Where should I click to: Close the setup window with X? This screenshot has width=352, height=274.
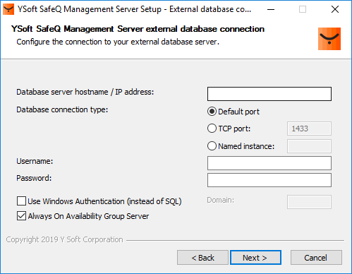pos(335,9)
